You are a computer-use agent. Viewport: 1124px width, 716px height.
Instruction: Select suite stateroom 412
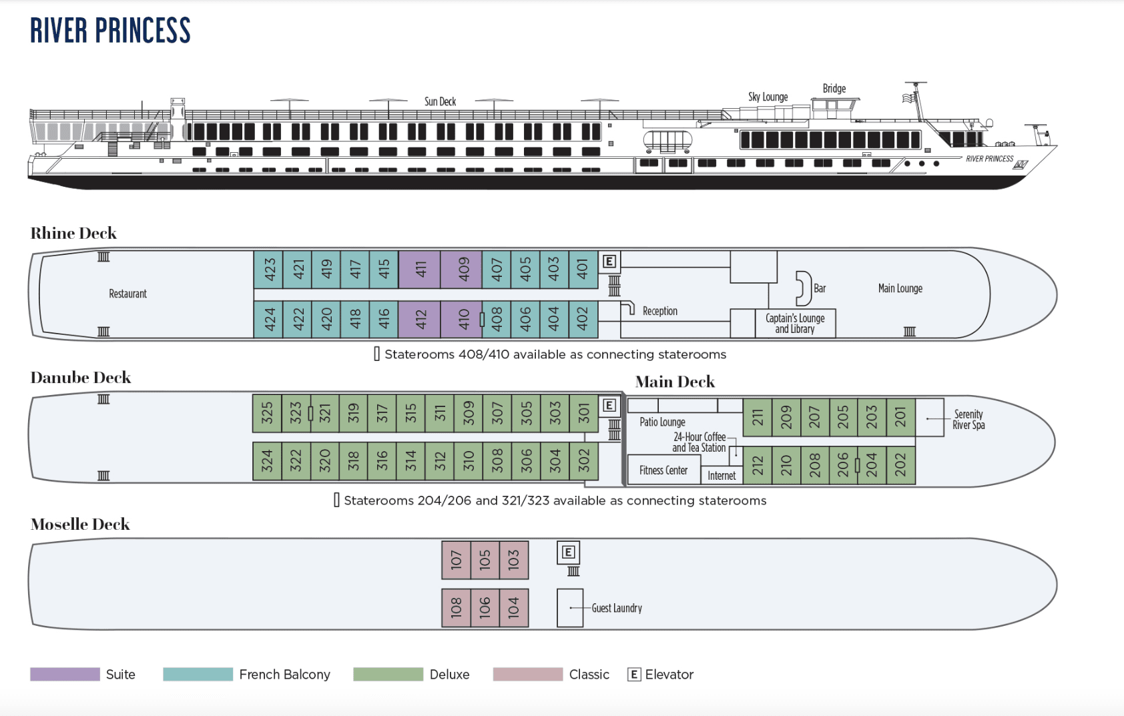[420, 320]
